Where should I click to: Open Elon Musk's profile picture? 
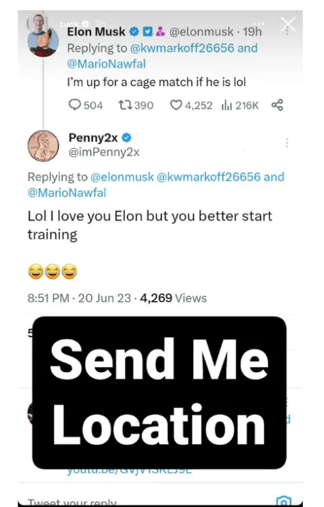click(44, 42)
